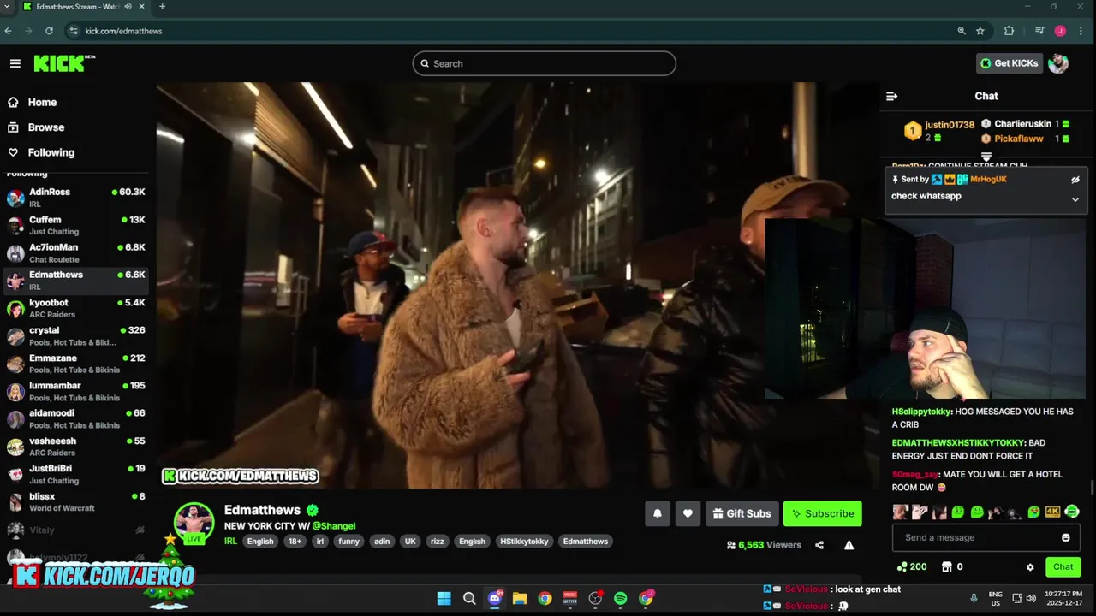
Task: Click the Edmatthews streamer avatar
Action: [194, 522]
